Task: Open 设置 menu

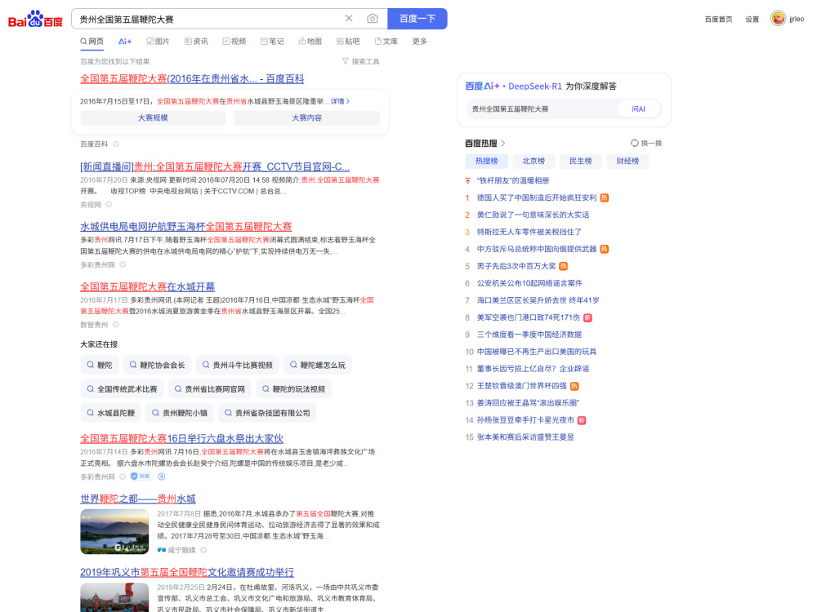Action: (752, 20)
